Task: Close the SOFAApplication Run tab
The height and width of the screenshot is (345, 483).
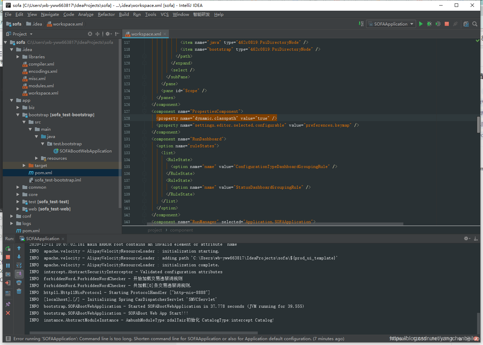Action: pos(63,239)
